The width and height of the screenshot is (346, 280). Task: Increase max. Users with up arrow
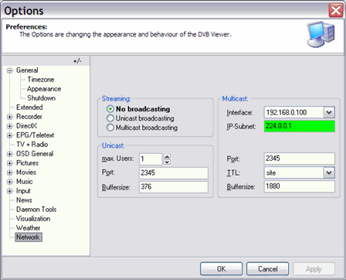167,156
